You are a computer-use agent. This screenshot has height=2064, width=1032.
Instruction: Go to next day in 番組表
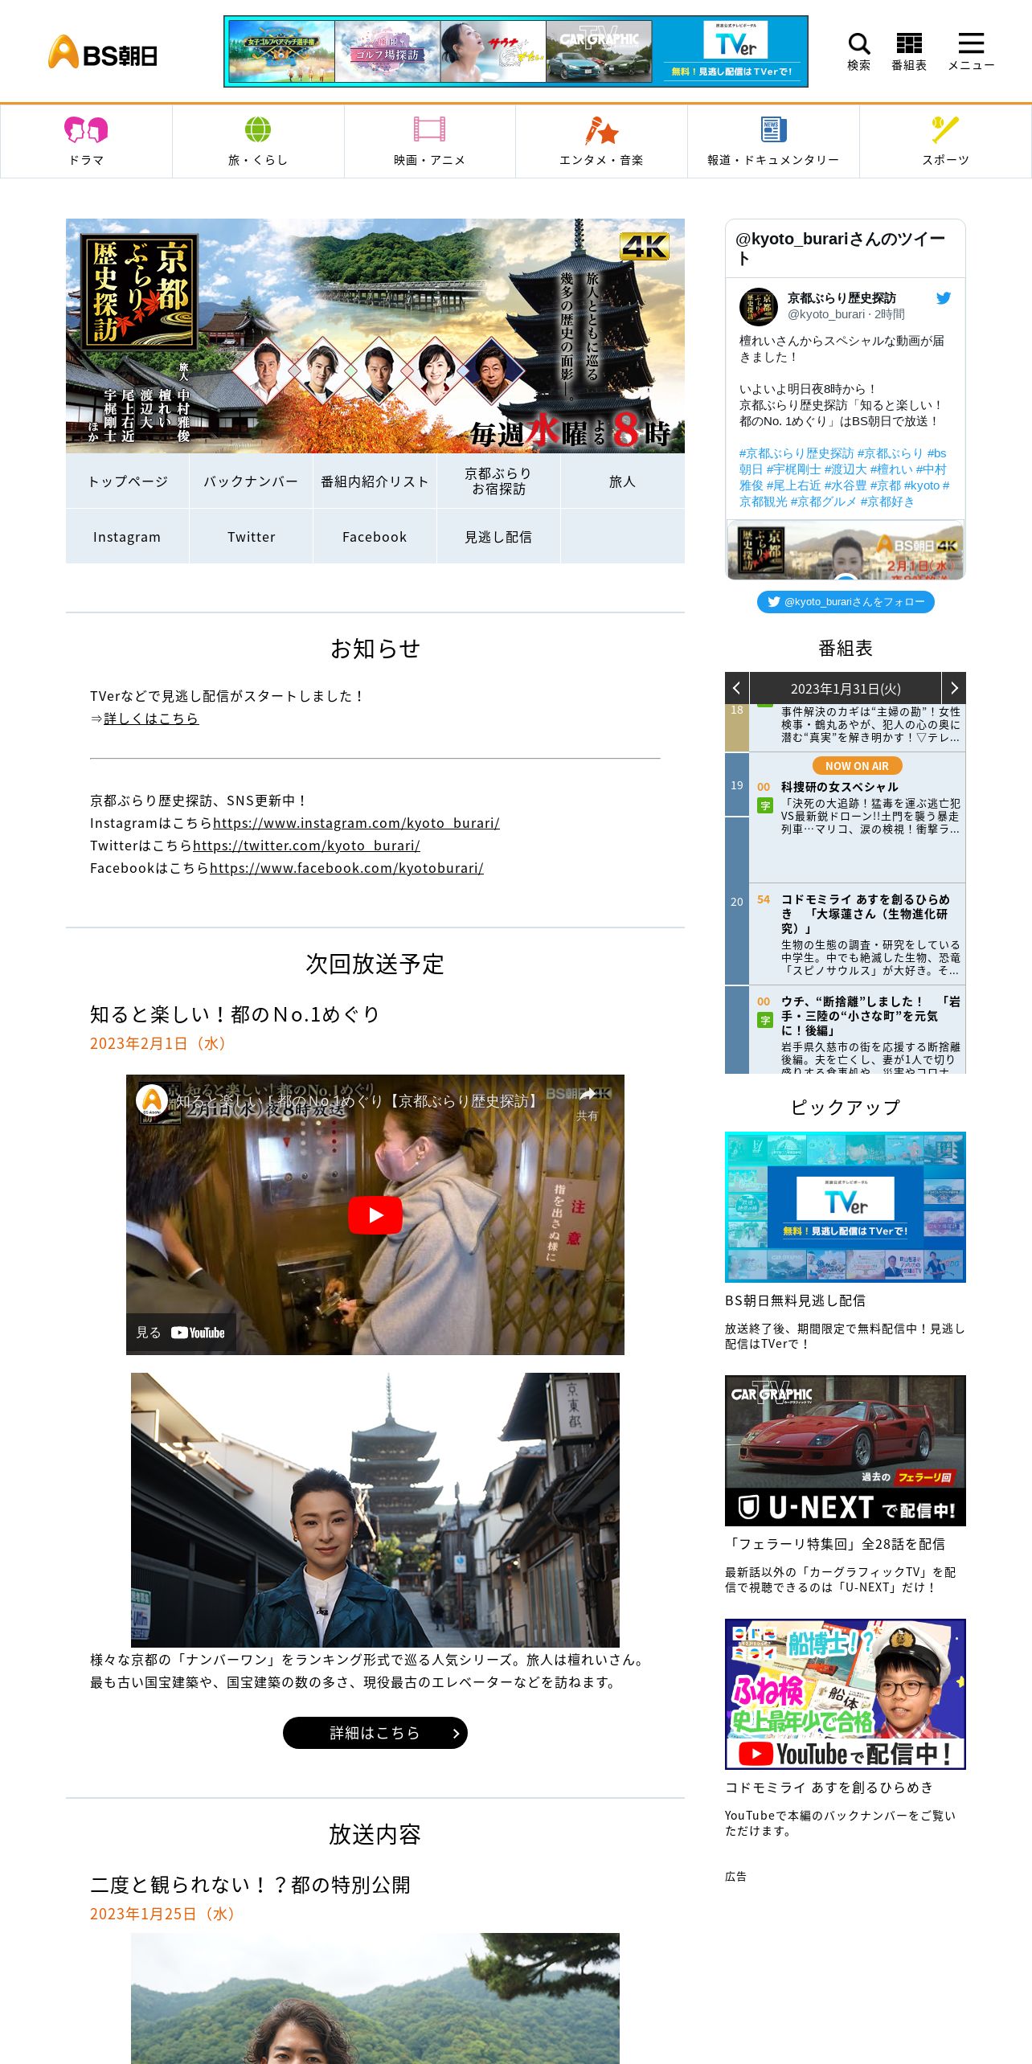(x=954, y=688)
